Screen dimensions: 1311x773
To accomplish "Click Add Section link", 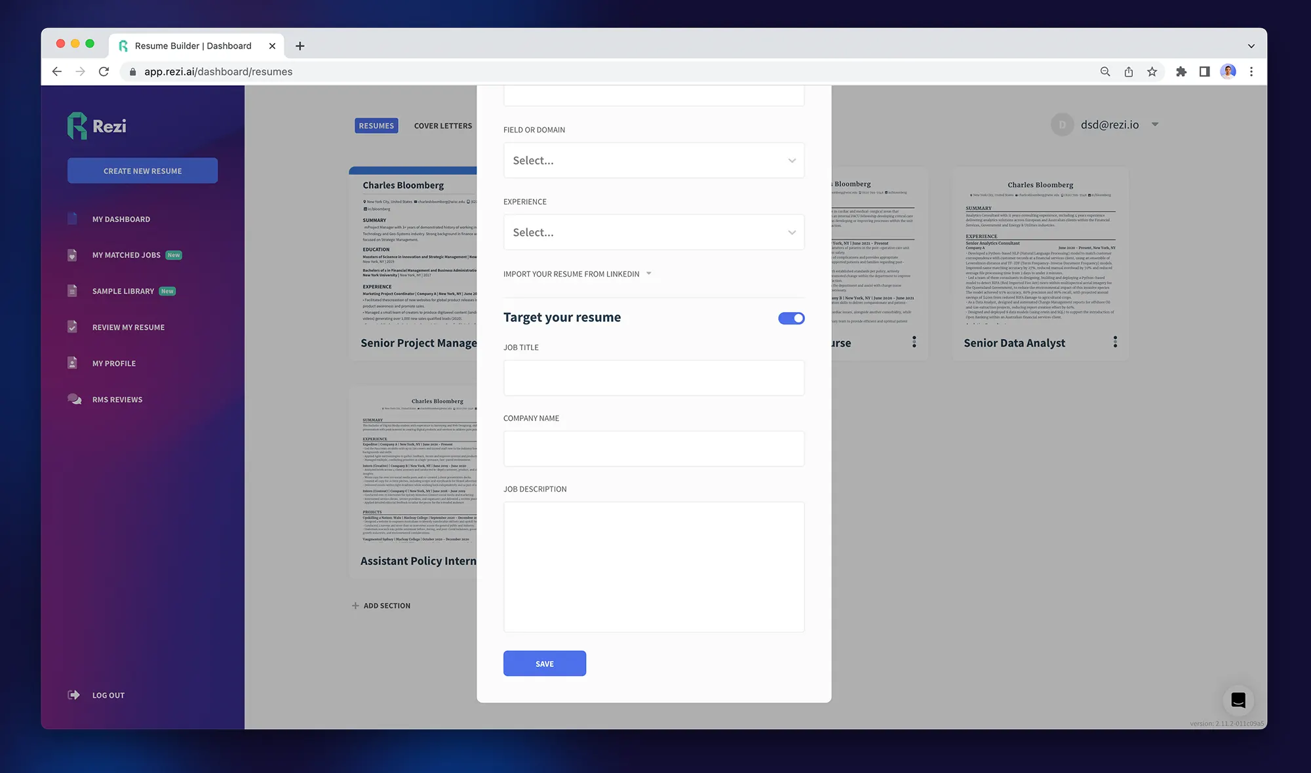I will pos(387,606).
